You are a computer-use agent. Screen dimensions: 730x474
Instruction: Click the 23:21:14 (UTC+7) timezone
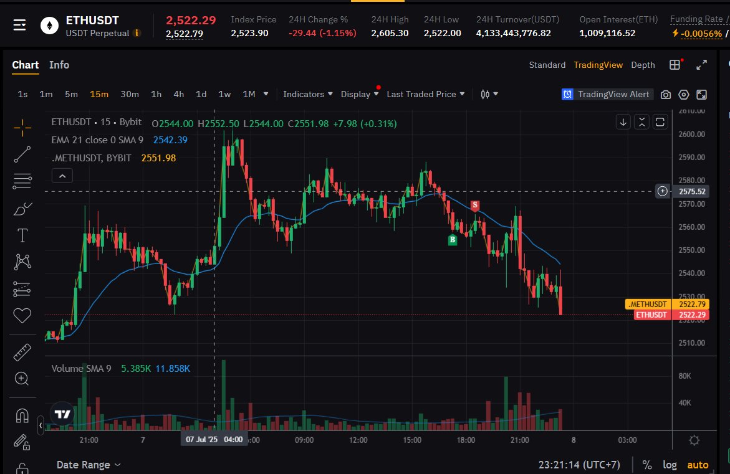579,465
